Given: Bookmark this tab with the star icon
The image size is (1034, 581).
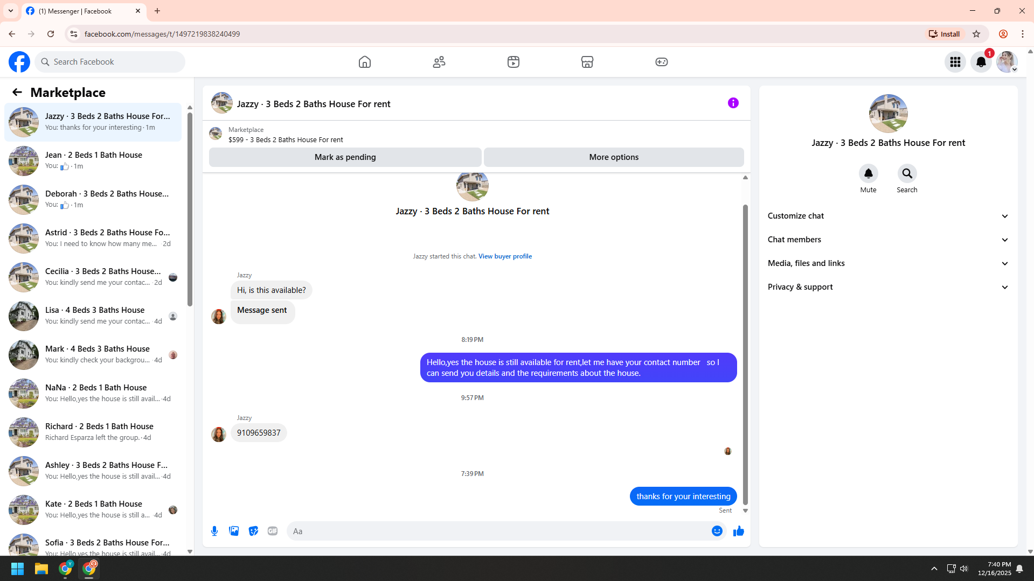Looking at the screenshot, I should click(x=976, y=34).
